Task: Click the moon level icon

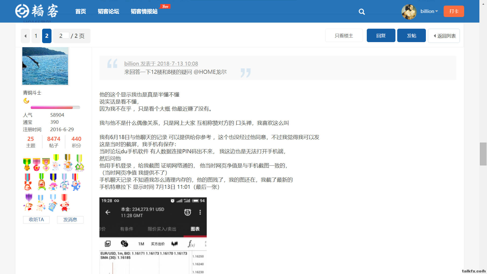Action: click(x=26, y=101)
